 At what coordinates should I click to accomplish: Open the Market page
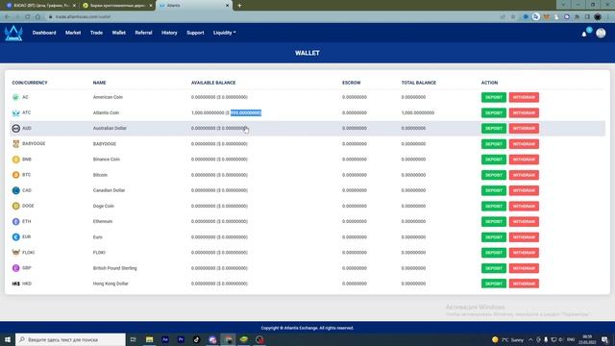pyautogui.click(x=73, y=33)
